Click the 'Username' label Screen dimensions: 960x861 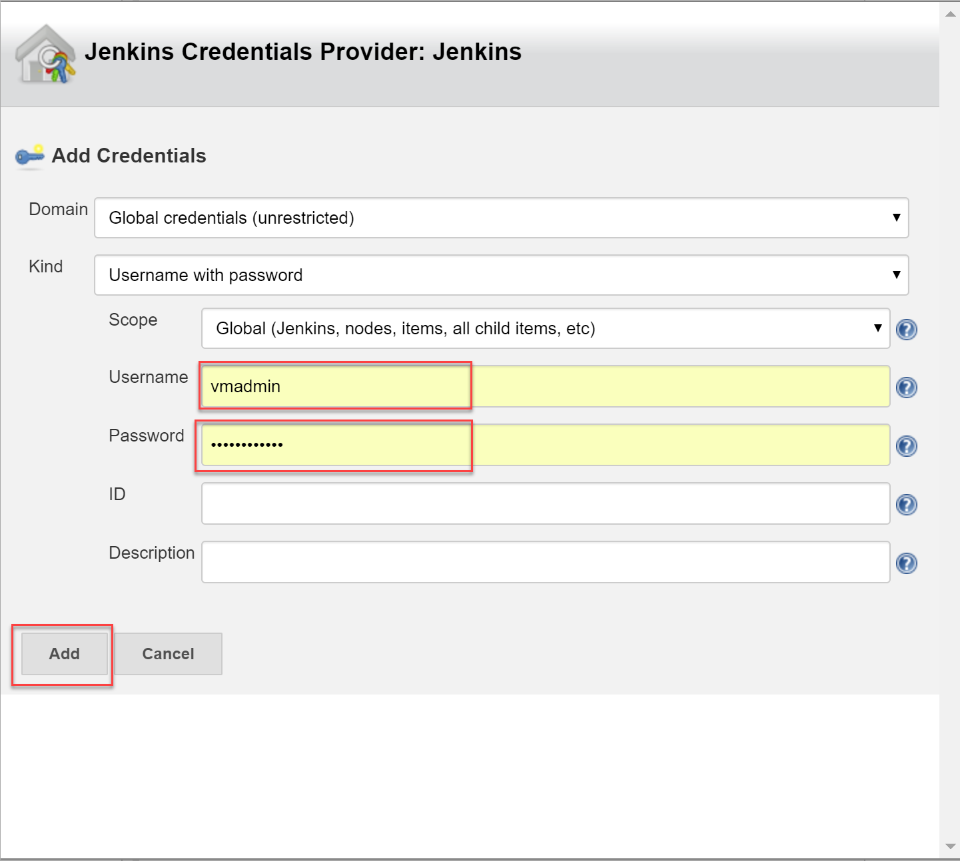(x=149, y=377)
